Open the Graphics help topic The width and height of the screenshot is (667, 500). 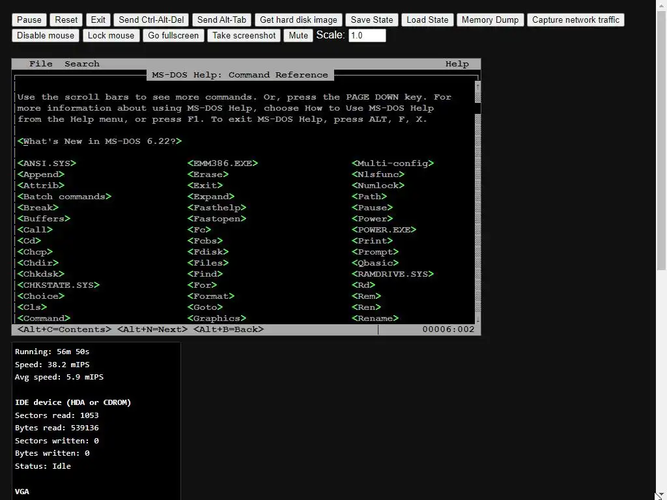tap(216, 318)
